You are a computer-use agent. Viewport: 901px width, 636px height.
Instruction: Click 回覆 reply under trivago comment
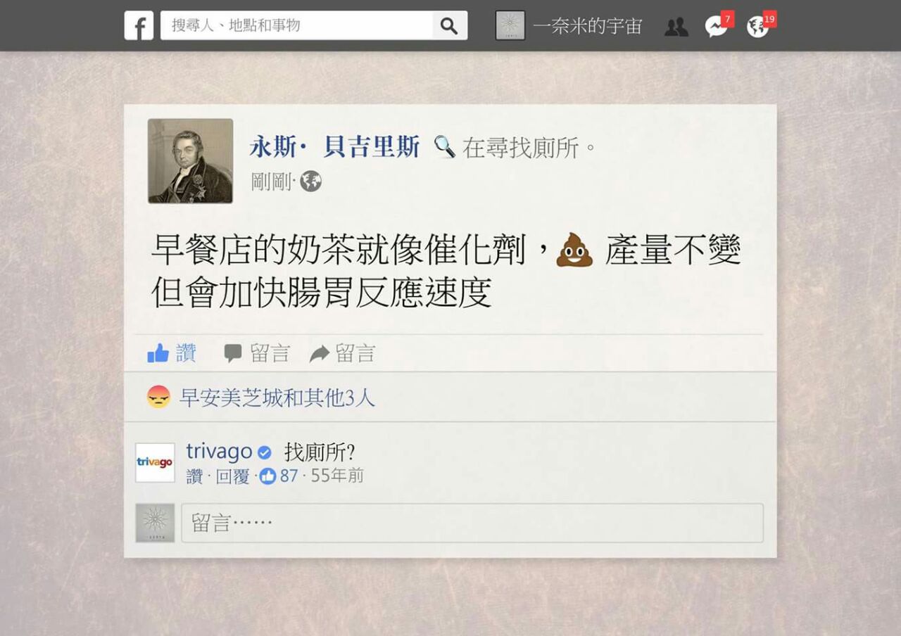pyautogui.click(x=232, y=476)
